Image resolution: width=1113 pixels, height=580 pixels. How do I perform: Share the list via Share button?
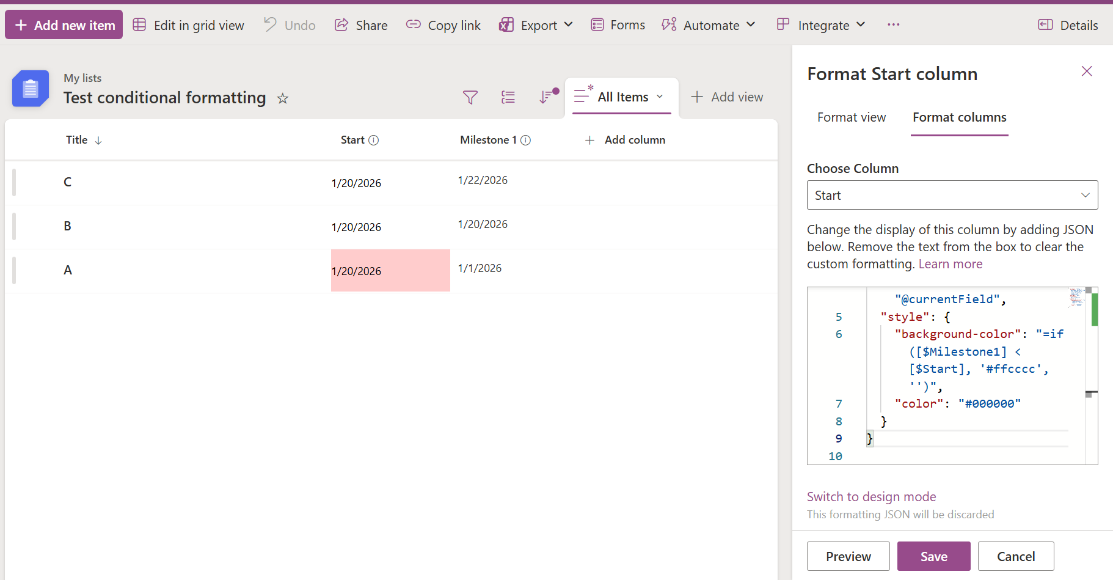(x=361, y=25)
